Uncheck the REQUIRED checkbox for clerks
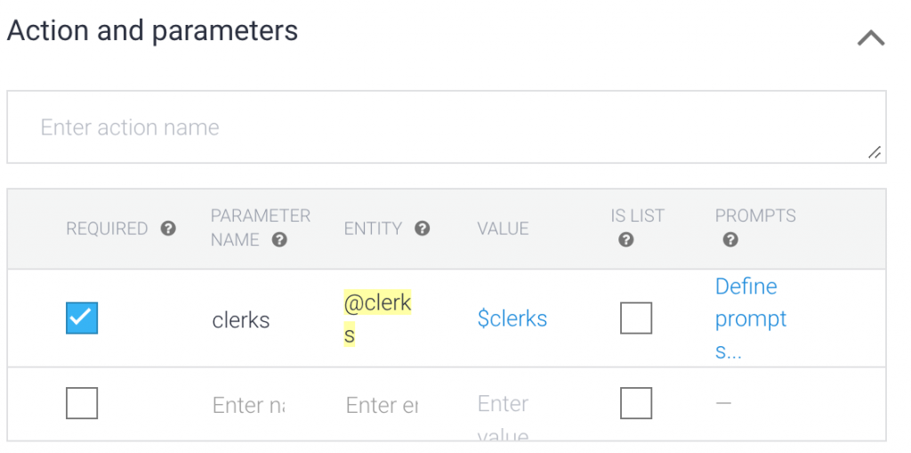Screen dimensions: 911x453 pyautogui.click(x=82, y=318)
